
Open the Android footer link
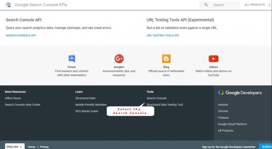[223, 105]
